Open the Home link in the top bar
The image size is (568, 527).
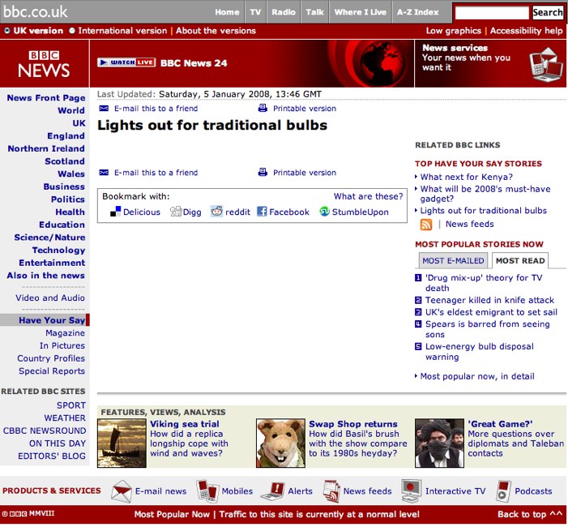(x=227, y=12)
